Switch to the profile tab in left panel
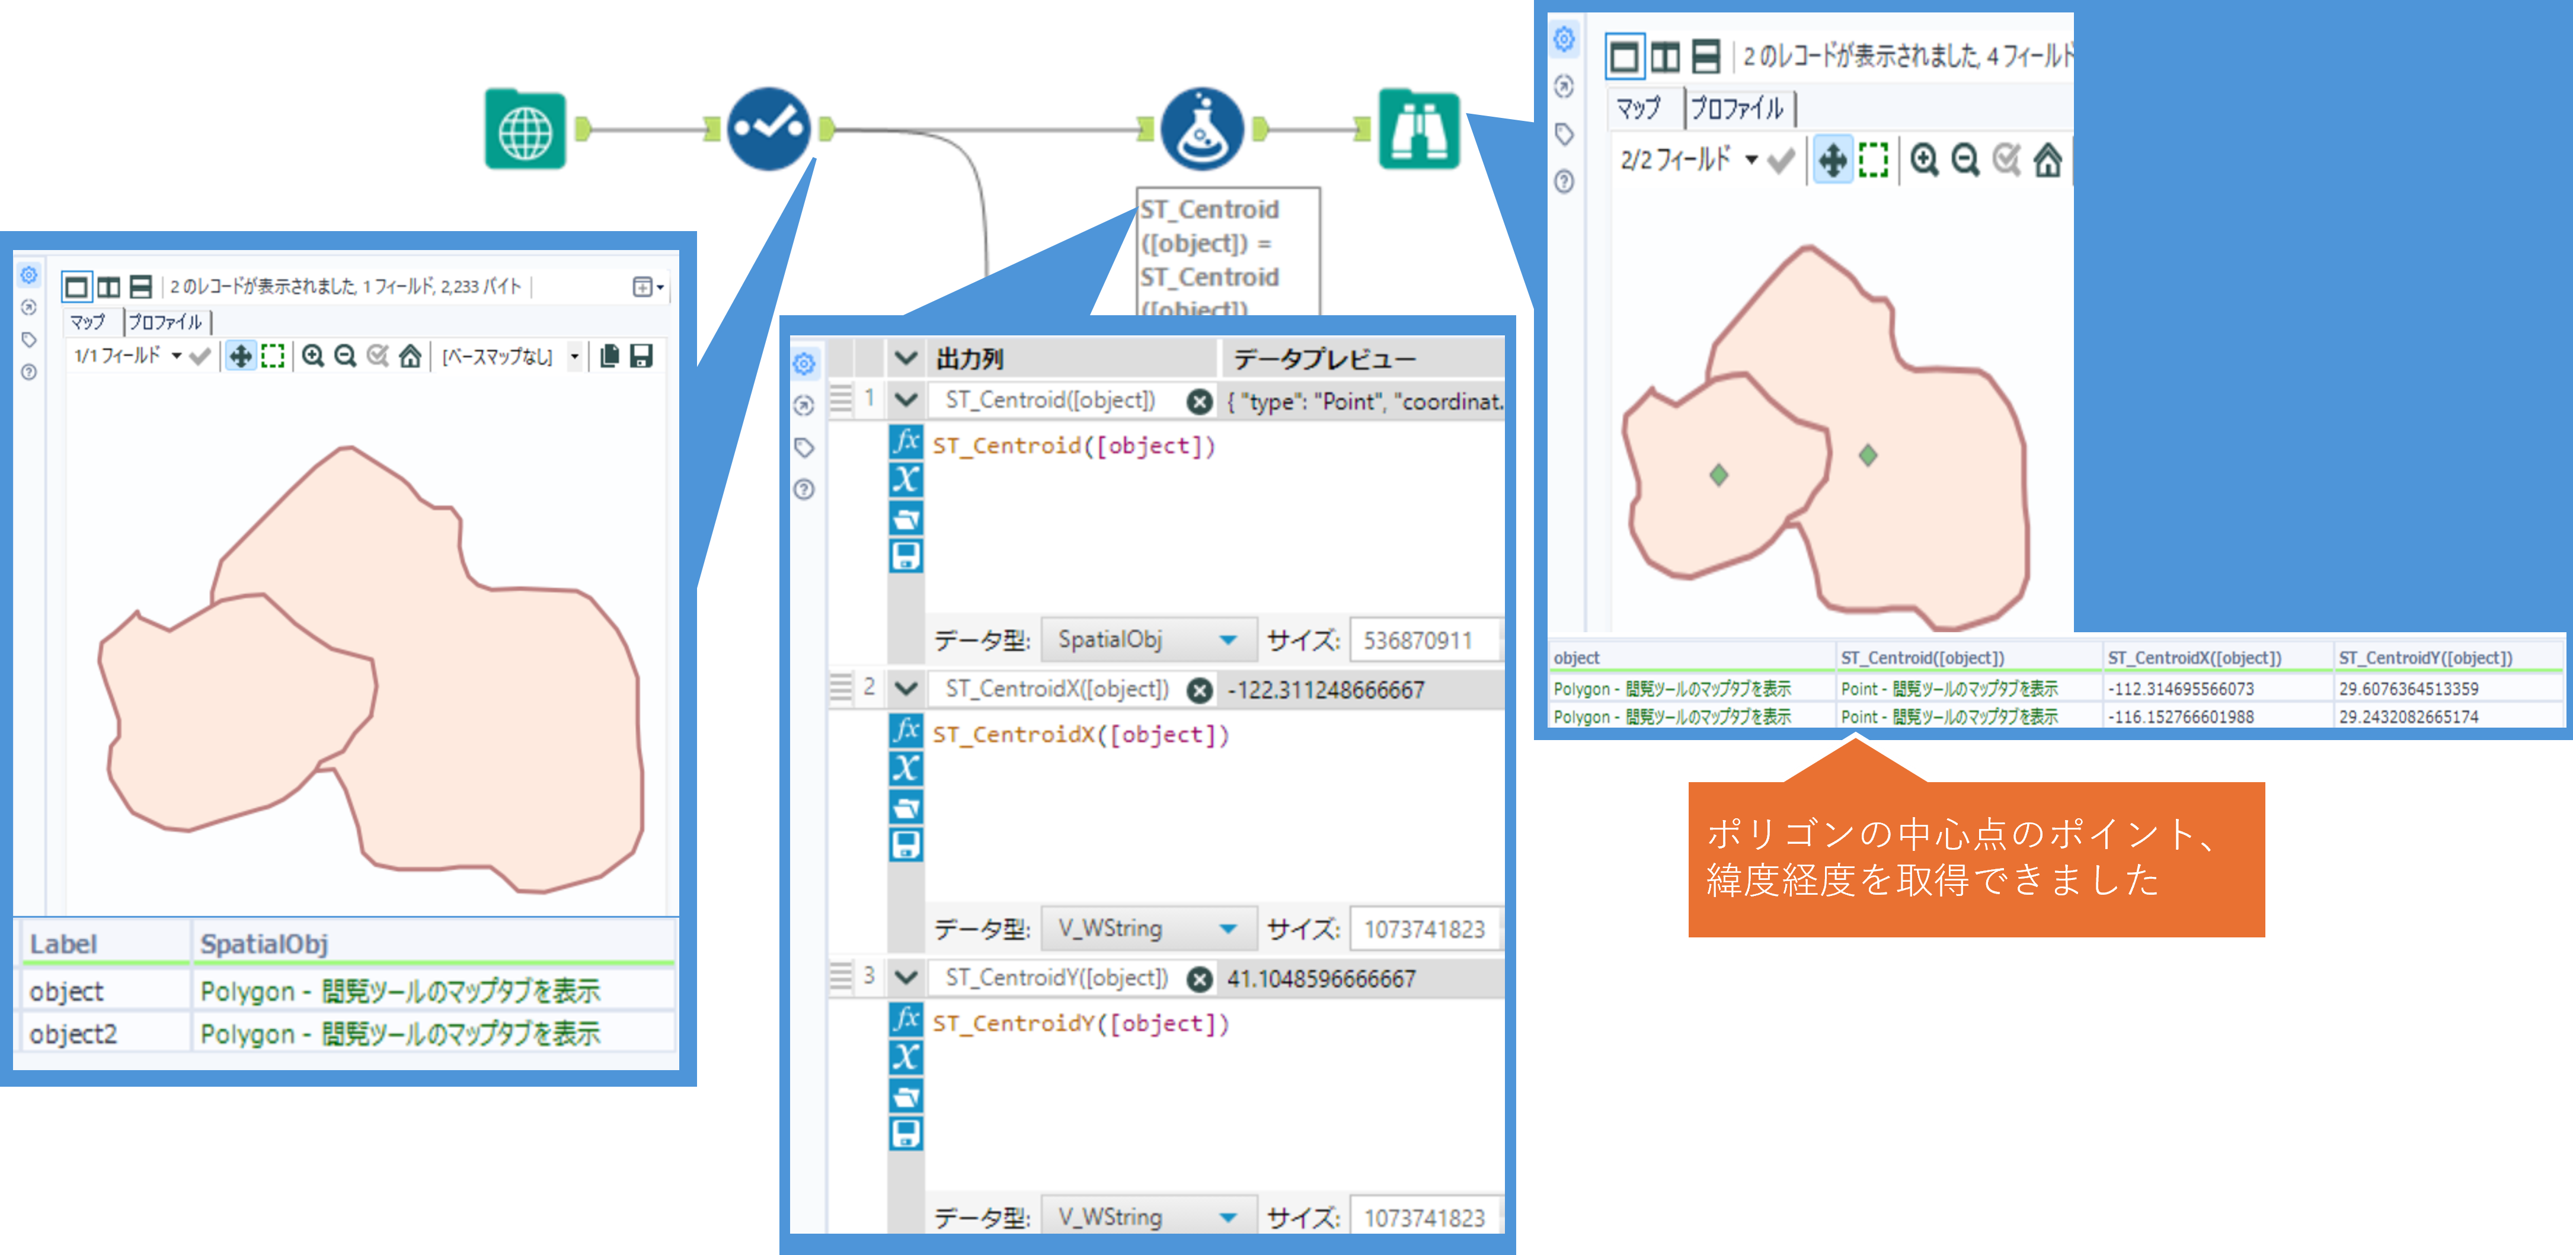Viewport: 2573px width, 1255px height. coord(166,322)
